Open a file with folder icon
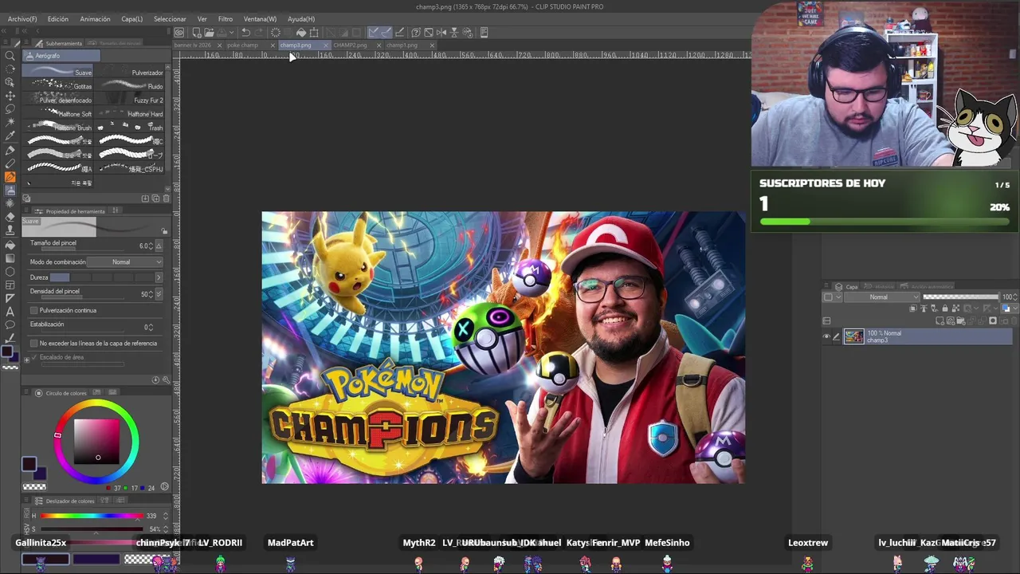The height and width of the screenshot is (574, 1020). [x=209, y=33]
